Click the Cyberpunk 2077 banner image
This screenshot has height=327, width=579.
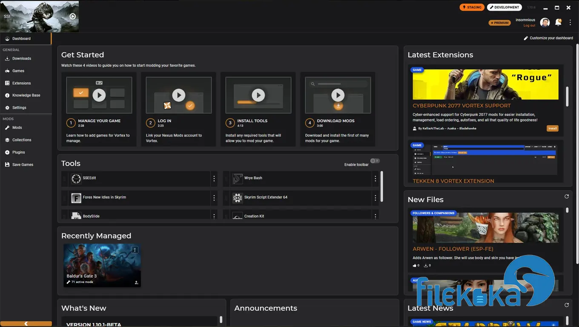[485, 85]
